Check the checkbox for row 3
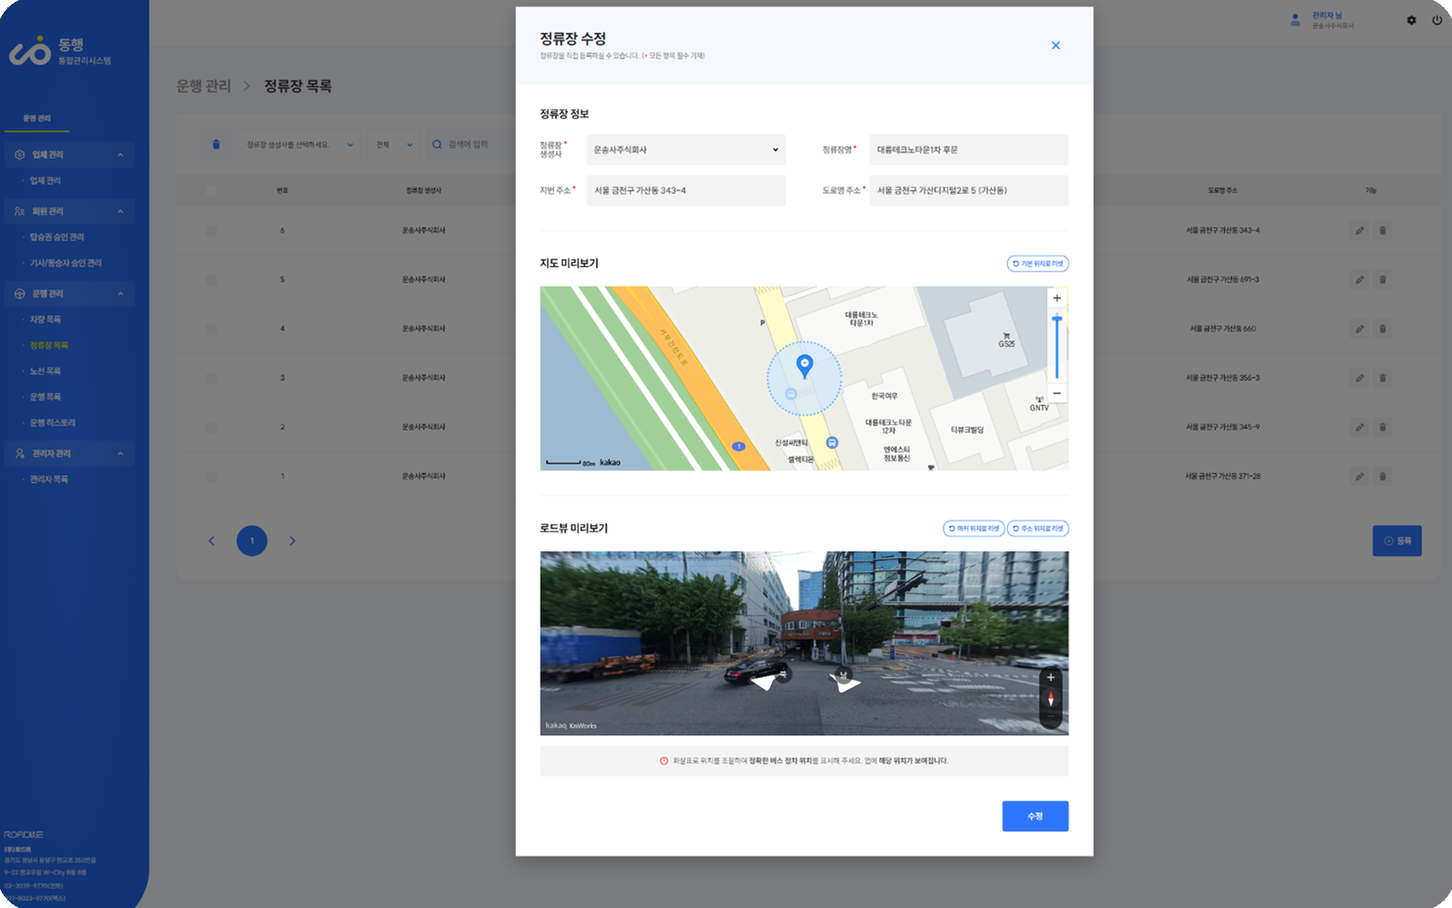The image size is (1452, 908). click(x=211, y=377)
